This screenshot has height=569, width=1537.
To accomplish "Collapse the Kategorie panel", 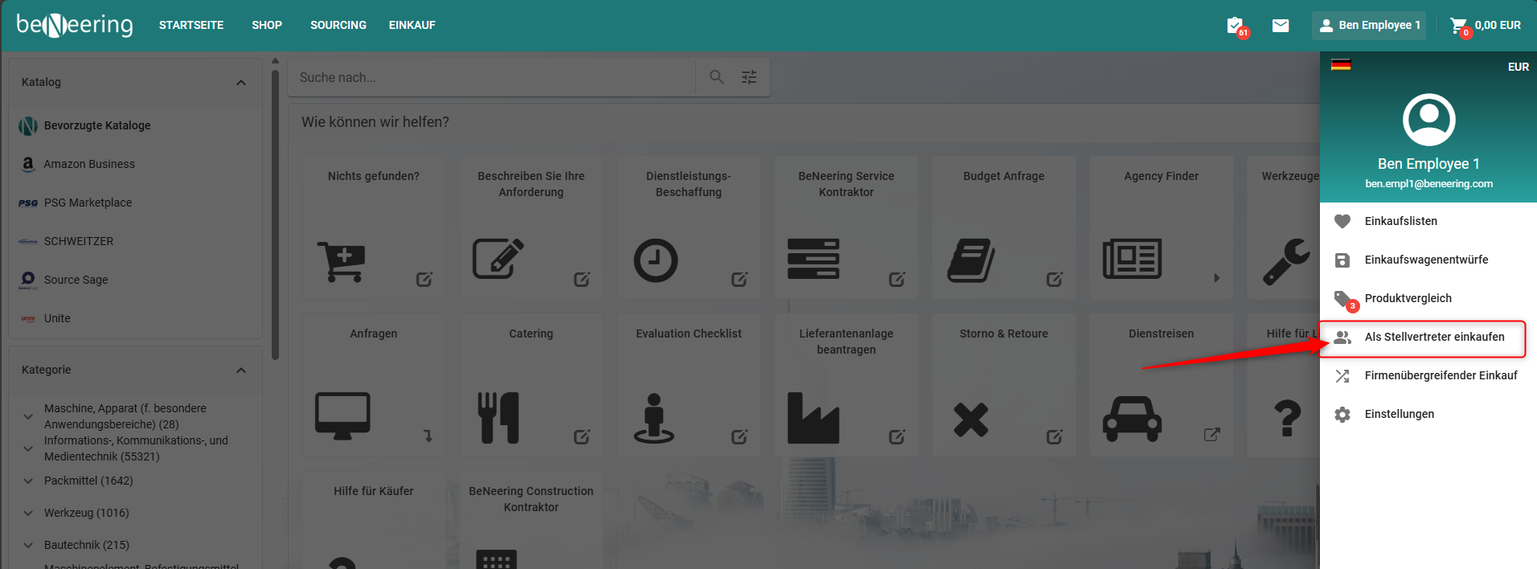I will [x=241, y=370].
